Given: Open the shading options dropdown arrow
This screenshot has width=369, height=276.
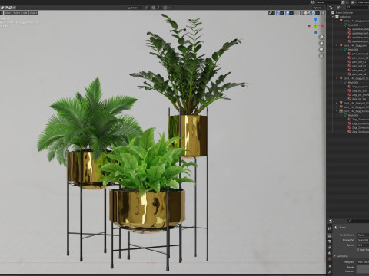Looking at the screenshot, I should 317,13.
